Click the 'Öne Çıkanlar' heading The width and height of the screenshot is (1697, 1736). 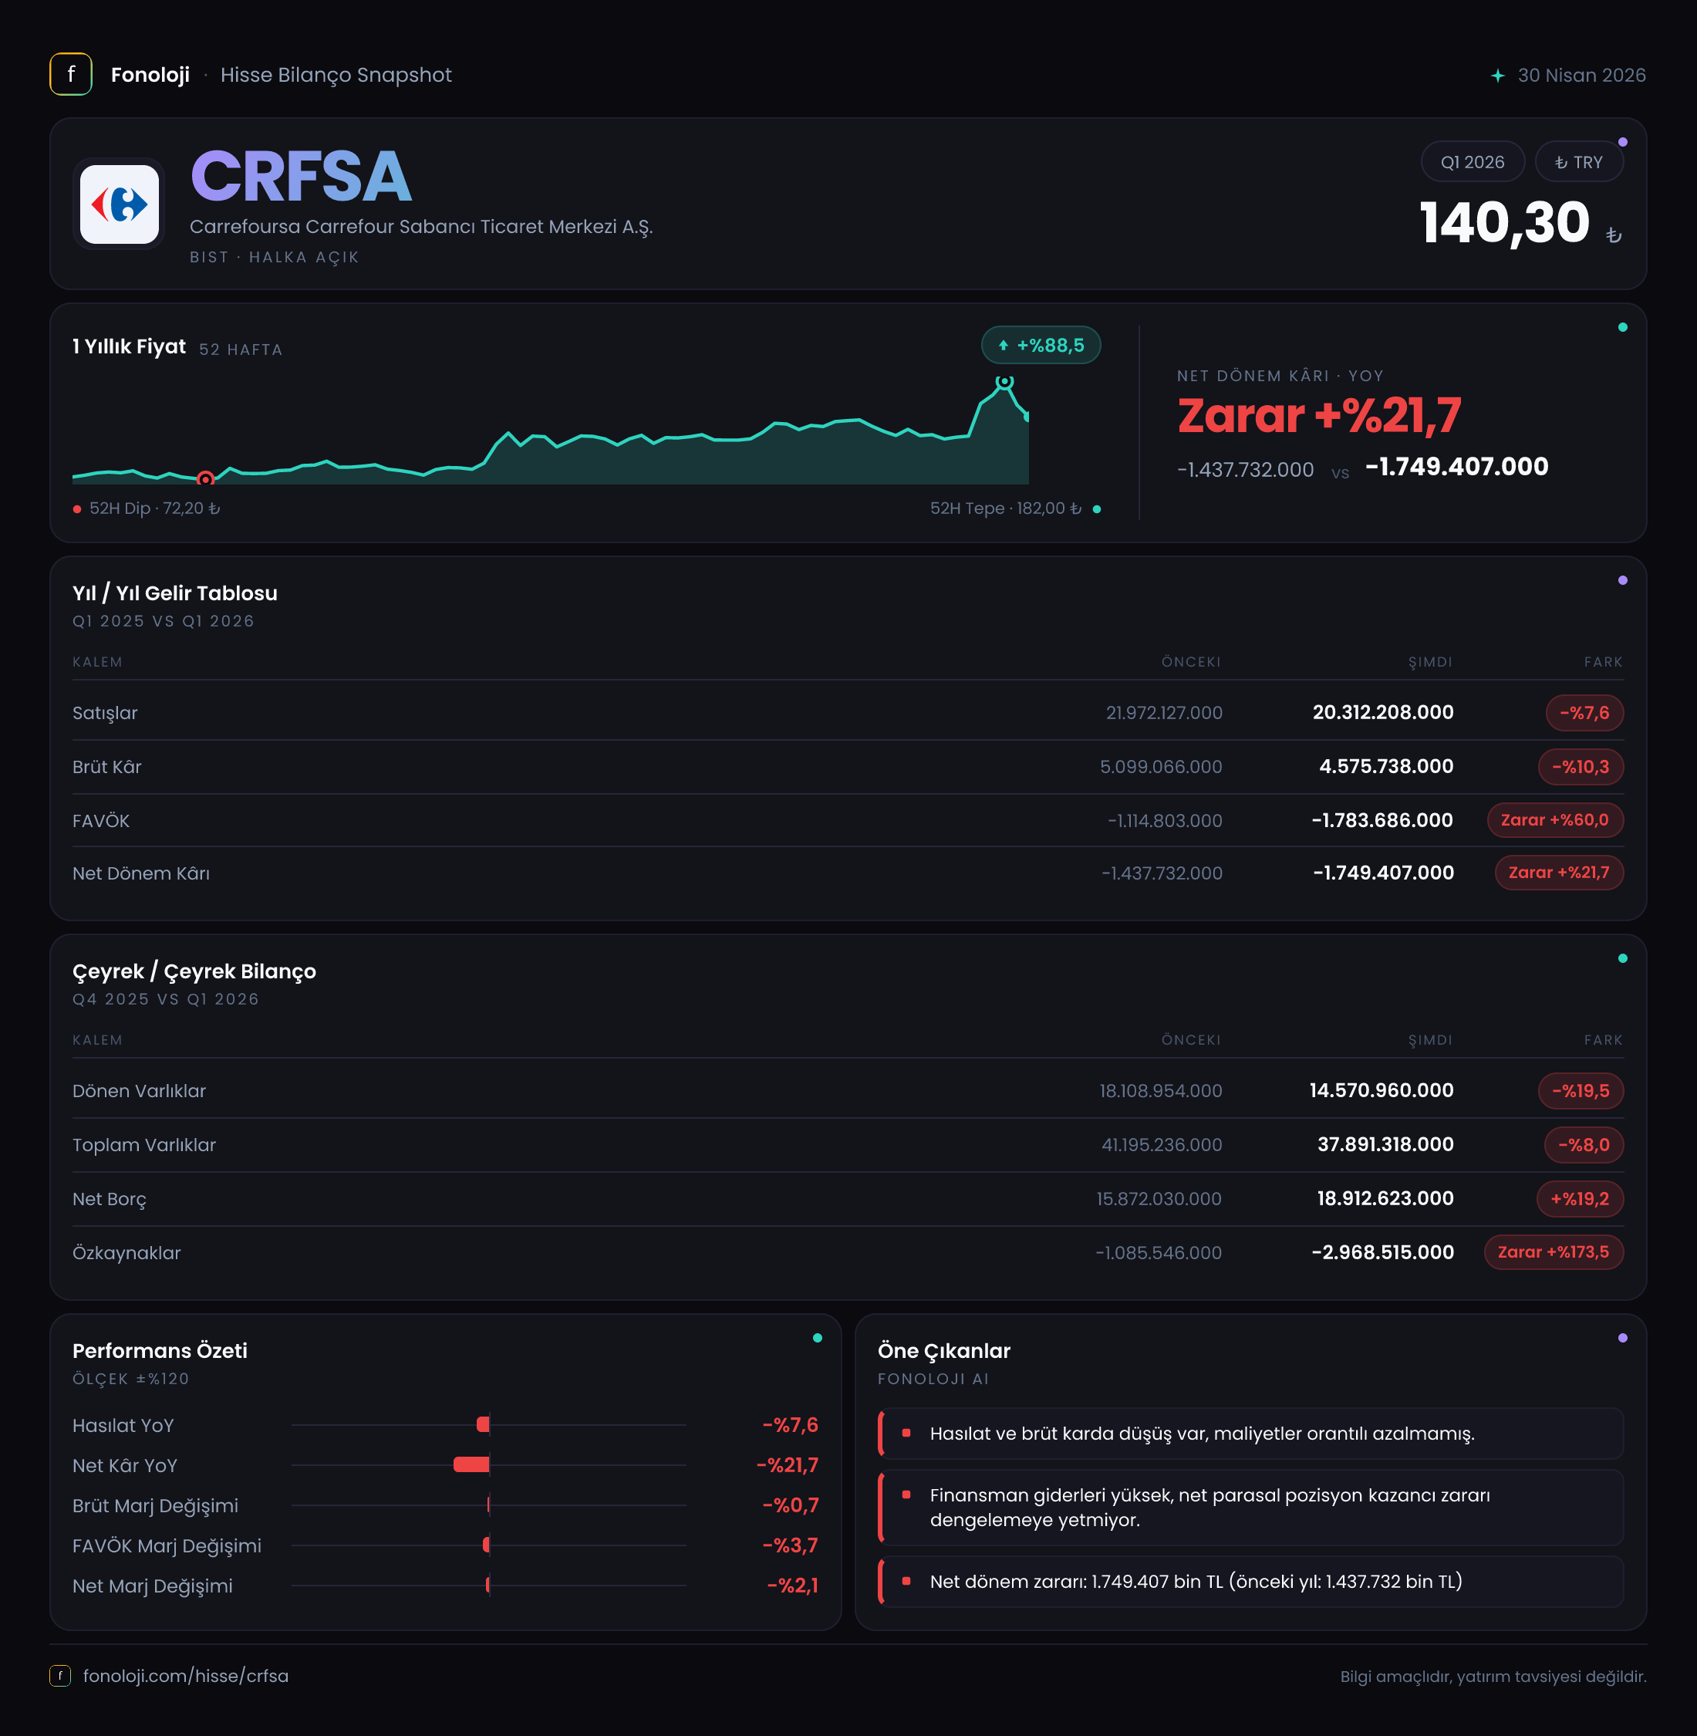pyautogui.click(x=944, y=1350)
